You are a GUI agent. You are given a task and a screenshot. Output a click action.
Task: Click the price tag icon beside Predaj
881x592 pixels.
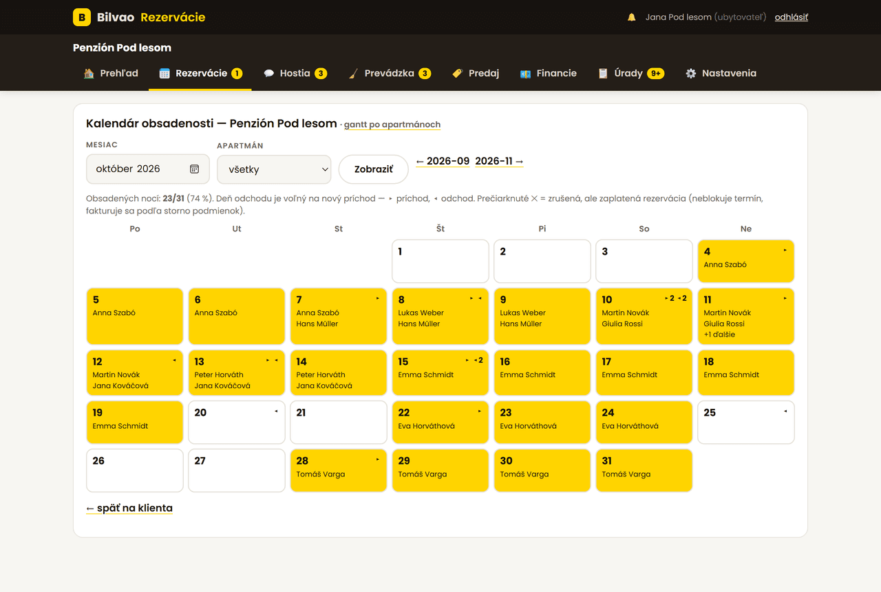(457, 73)
